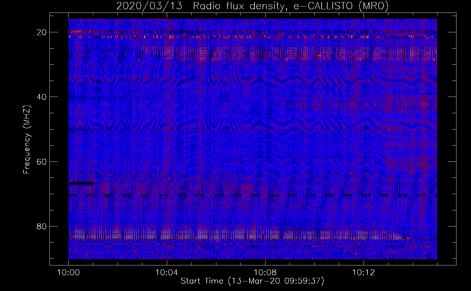Screen dimensions: 471x291
Task: Click the '10:04' time tick label
Action: click(167, 273)
